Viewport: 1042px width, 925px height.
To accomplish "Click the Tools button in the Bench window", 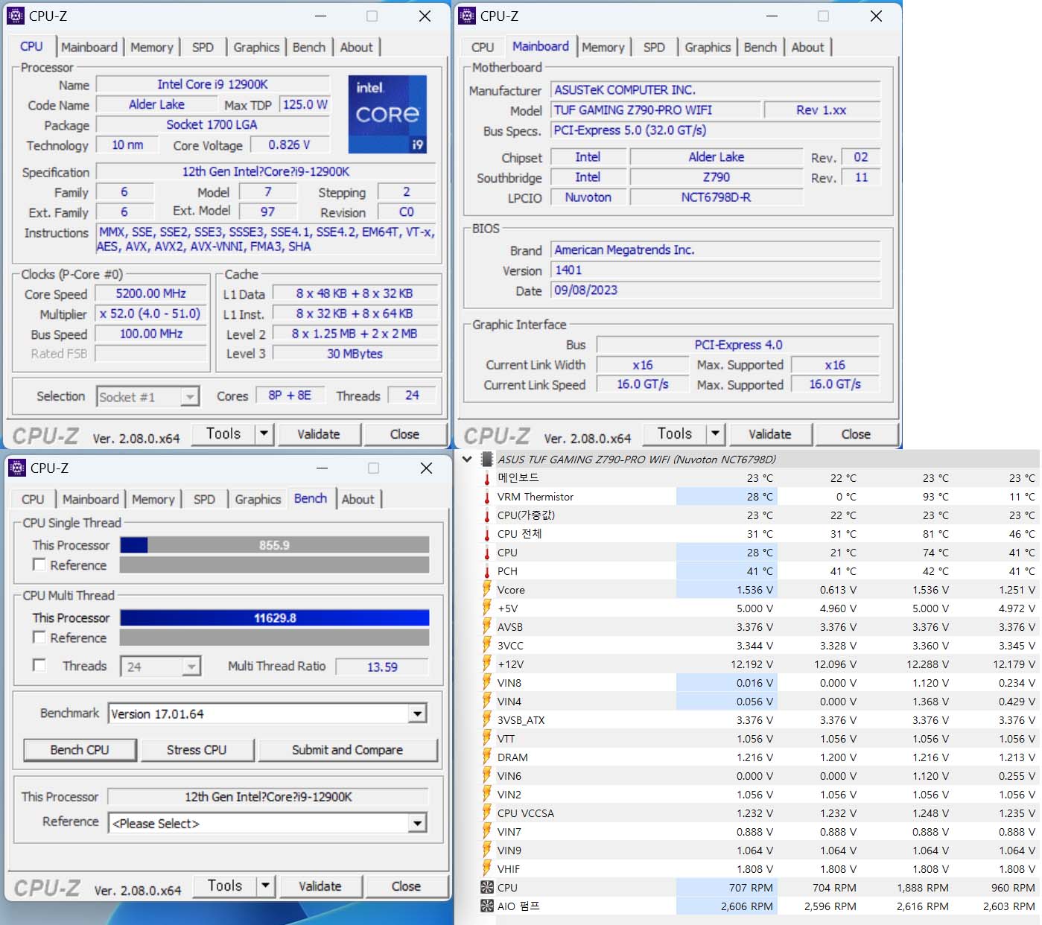I will click(225, 886).
